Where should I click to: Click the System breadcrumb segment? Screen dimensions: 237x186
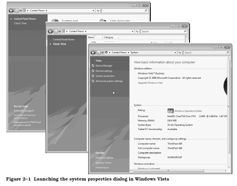tap(134, 52)
